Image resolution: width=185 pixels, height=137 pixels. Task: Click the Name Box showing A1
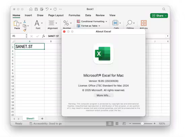click(18, 36)
